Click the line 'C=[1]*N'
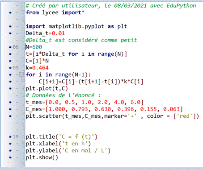203x169 pixels. click(37, 61)
